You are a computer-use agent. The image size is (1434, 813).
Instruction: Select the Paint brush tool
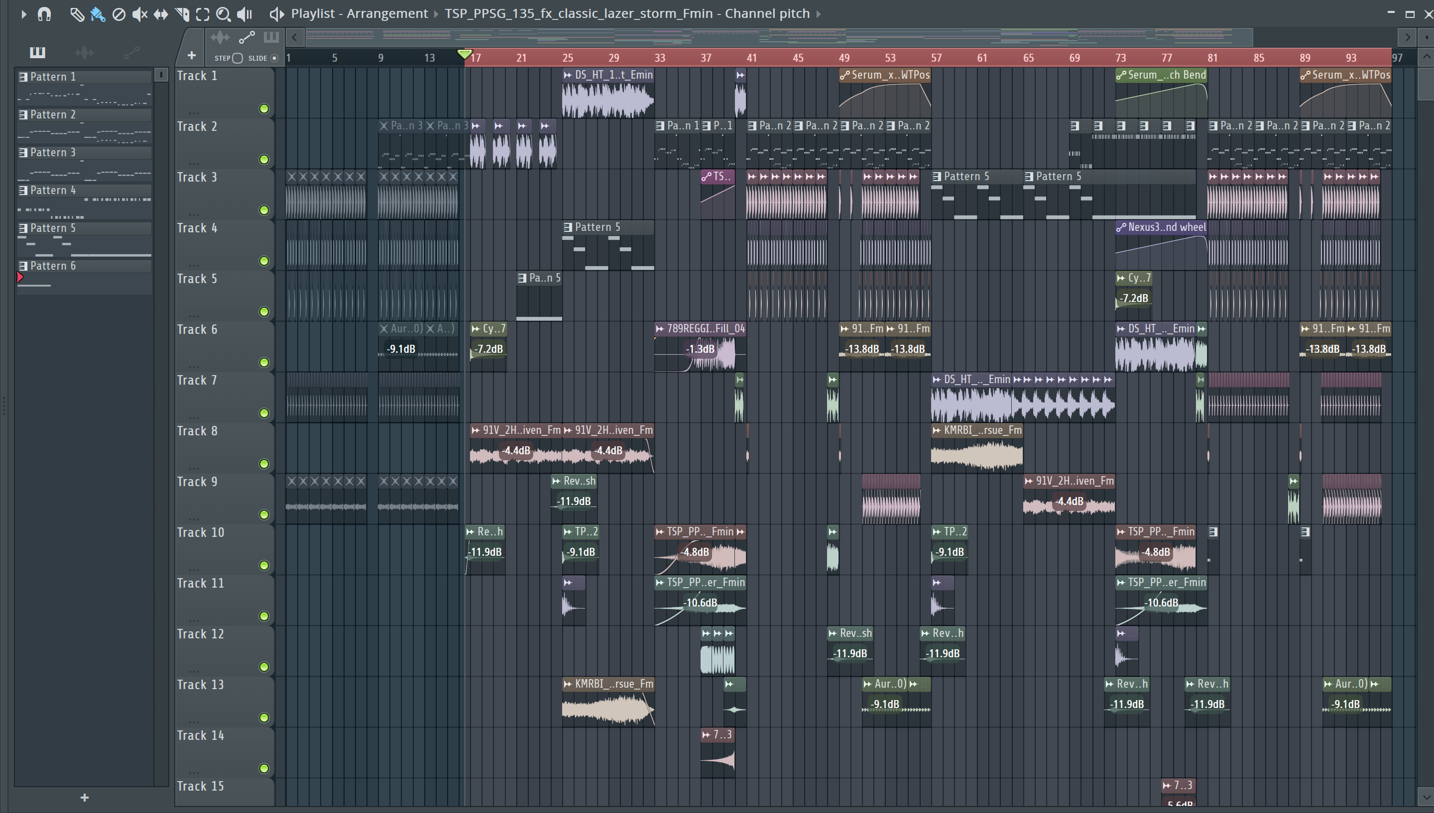[98, 14]
